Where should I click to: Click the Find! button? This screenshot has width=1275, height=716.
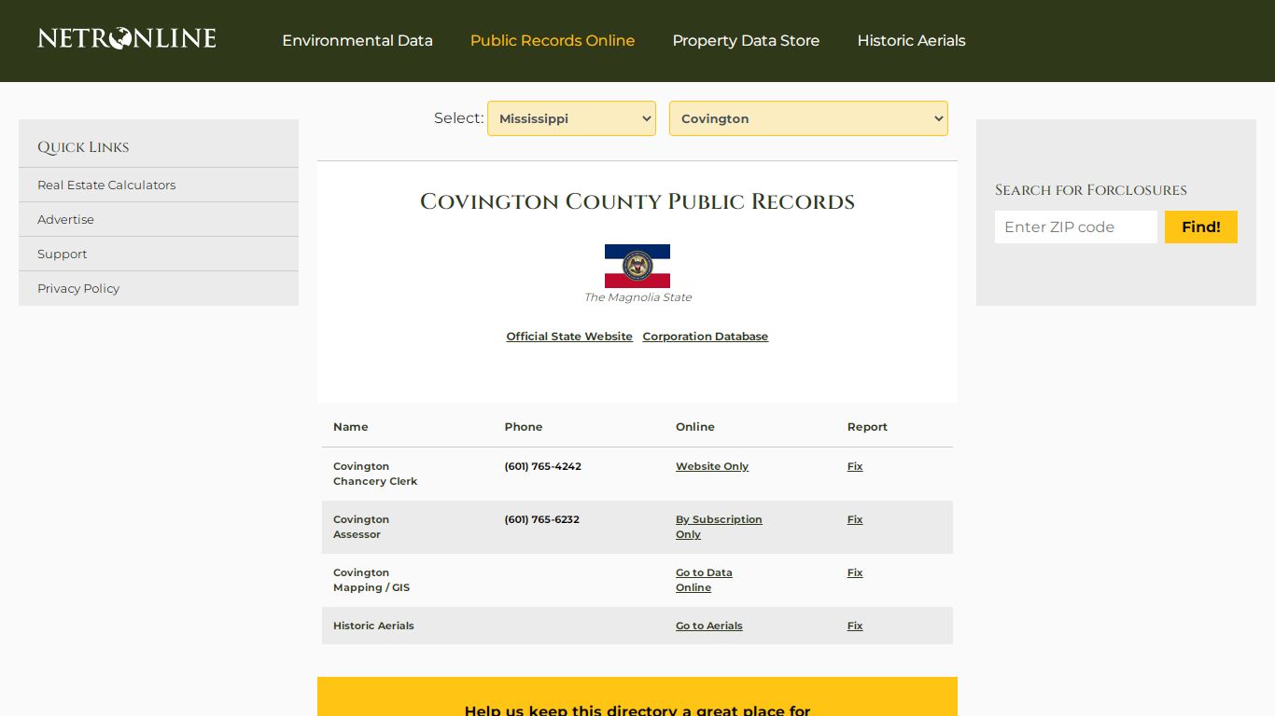pyautogui.click(x=1201, y=227)
